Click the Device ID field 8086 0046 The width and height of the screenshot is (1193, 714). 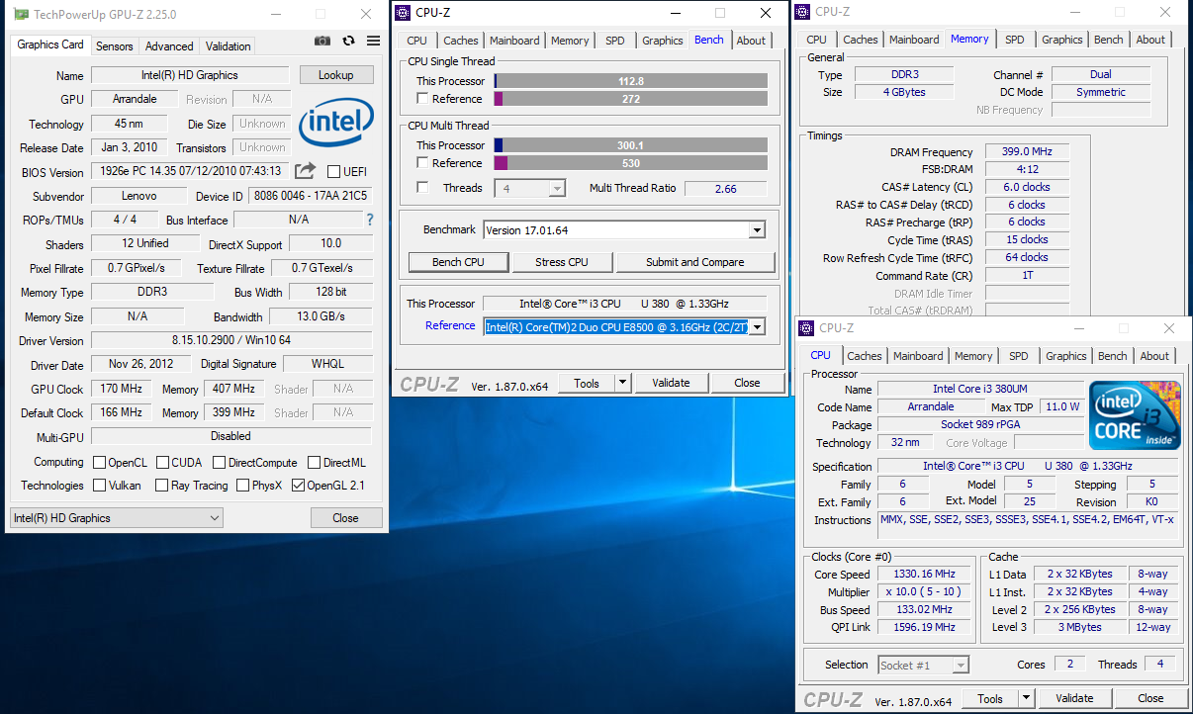(x=310, y=196)
